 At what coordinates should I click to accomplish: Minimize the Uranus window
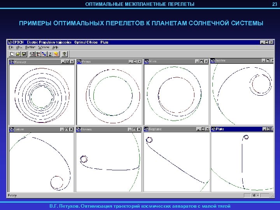pos(130,129)
